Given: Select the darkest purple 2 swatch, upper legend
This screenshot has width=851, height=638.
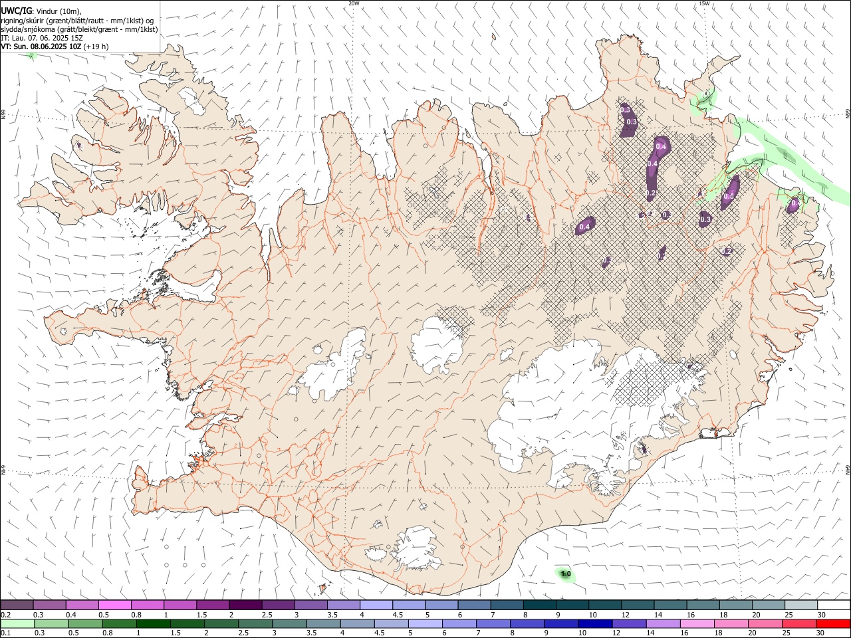Looking at the screenshot, I should [245, 605].
